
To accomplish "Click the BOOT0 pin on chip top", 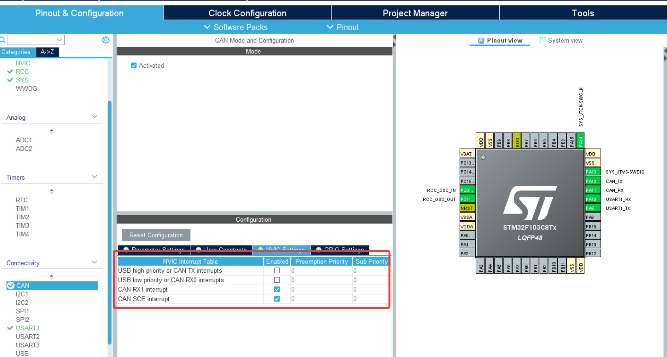I will tap(517, 140).
